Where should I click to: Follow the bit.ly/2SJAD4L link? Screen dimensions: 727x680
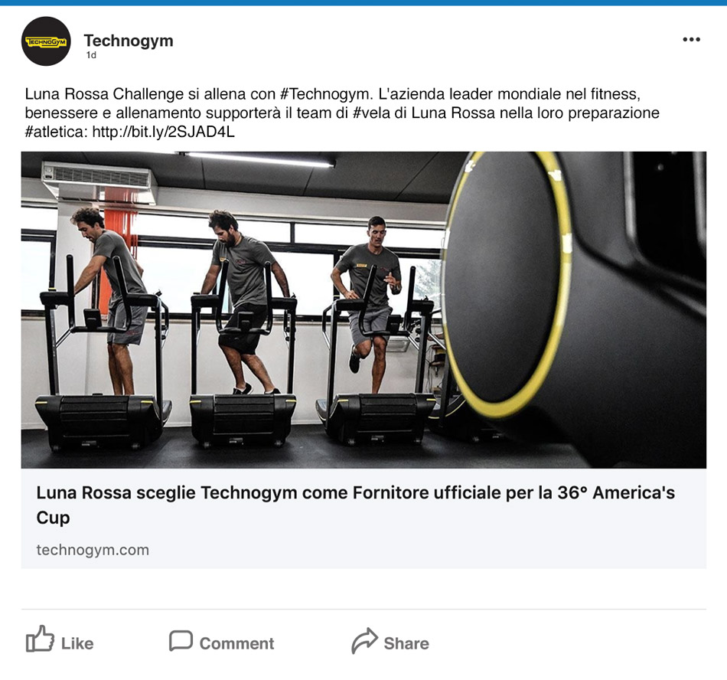163,132
